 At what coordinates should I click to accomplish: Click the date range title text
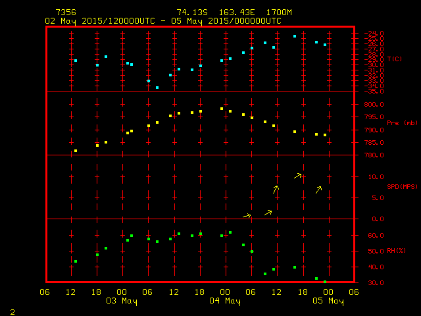tap(163, 20)
